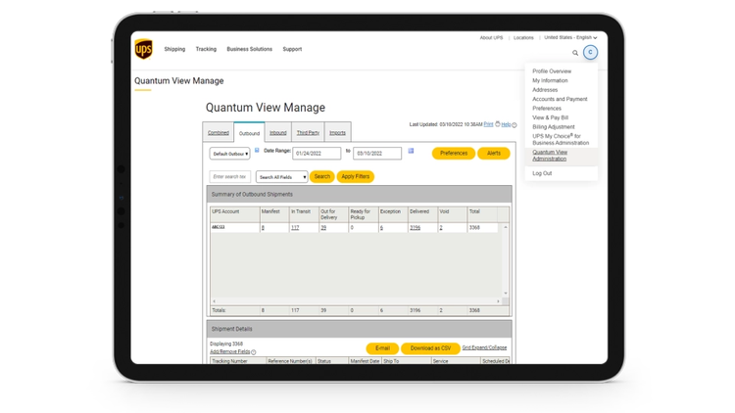Open the calendar icon after the end date

coord(411,151)
